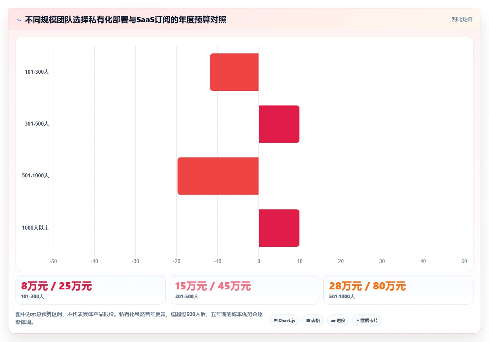The image size is (489, 342).
Task: Open the 15万元 / 45万元 data card
Action: [x=244, y=290]
